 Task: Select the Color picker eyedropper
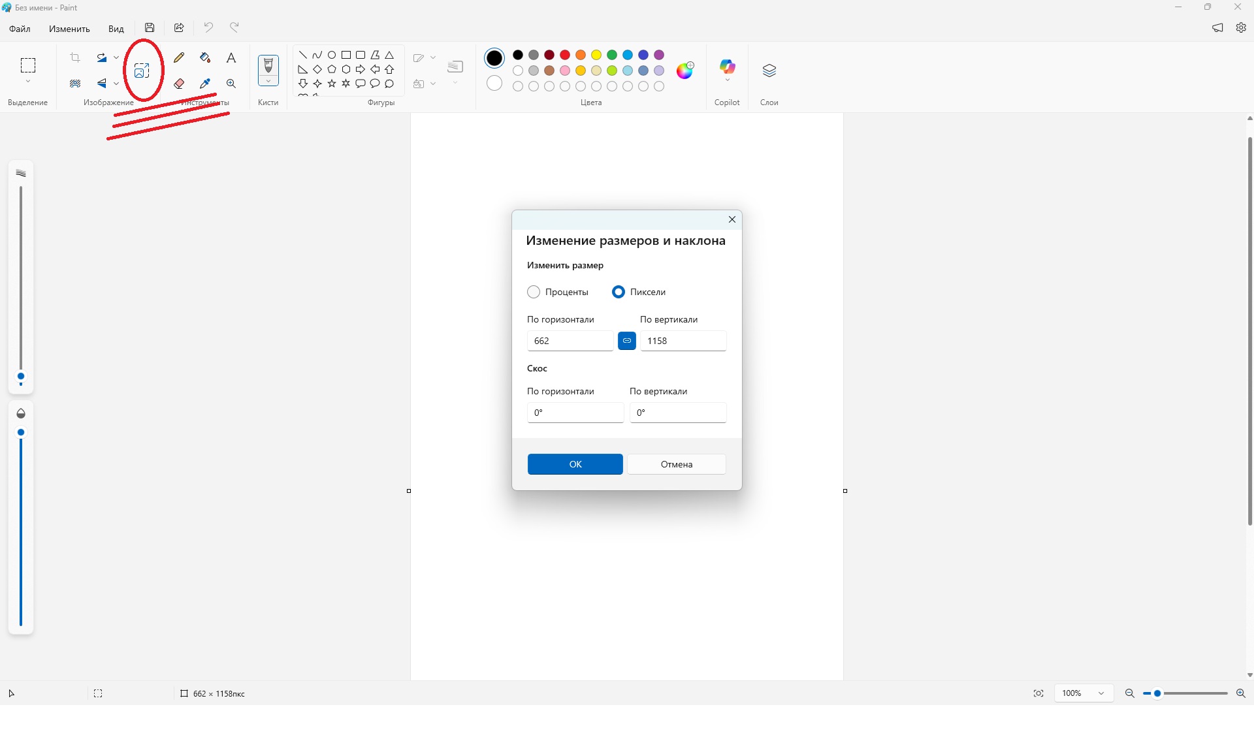point(205,84)
